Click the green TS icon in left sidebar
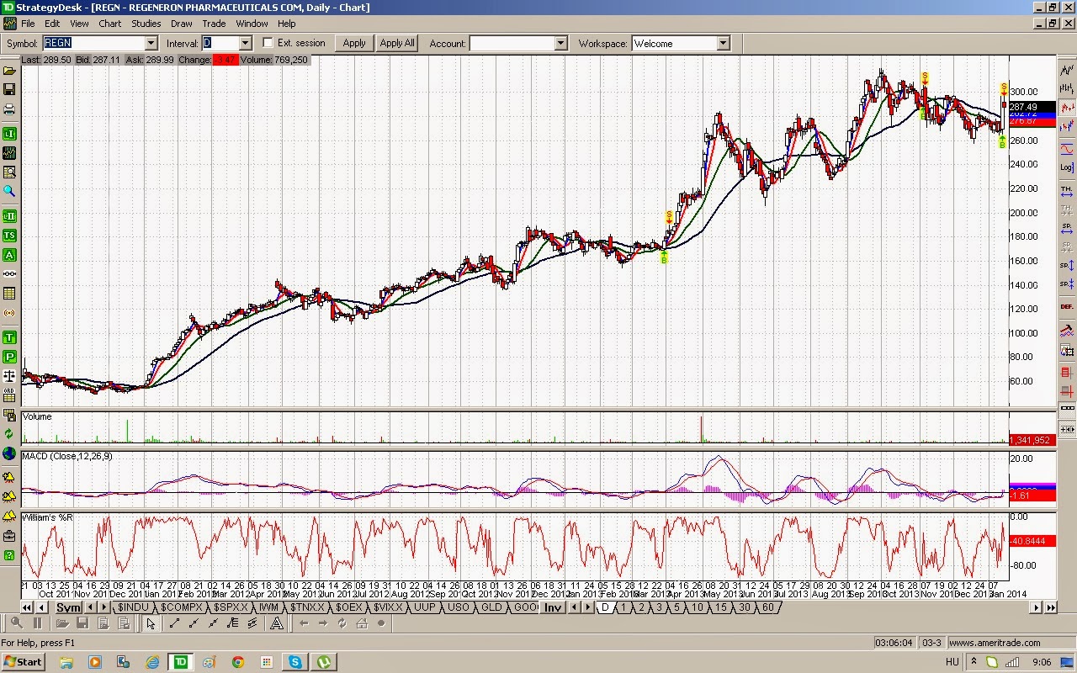1077x673 pixels. coord(9,236)
